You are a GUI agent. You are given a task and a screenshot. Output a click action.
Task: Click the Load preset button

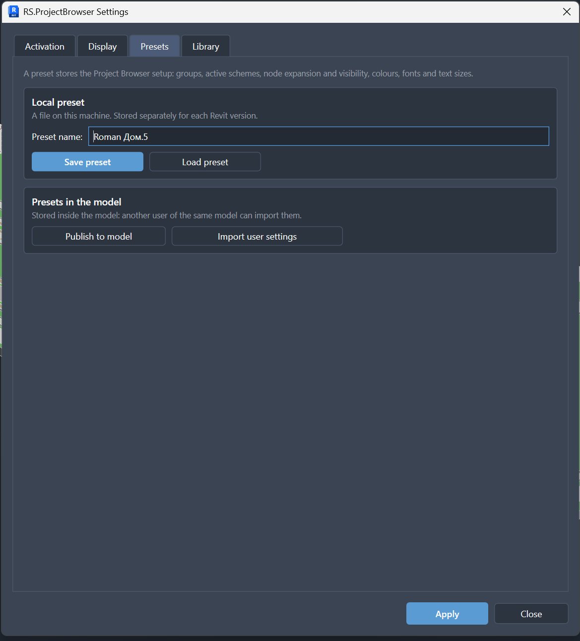point(205,162)
